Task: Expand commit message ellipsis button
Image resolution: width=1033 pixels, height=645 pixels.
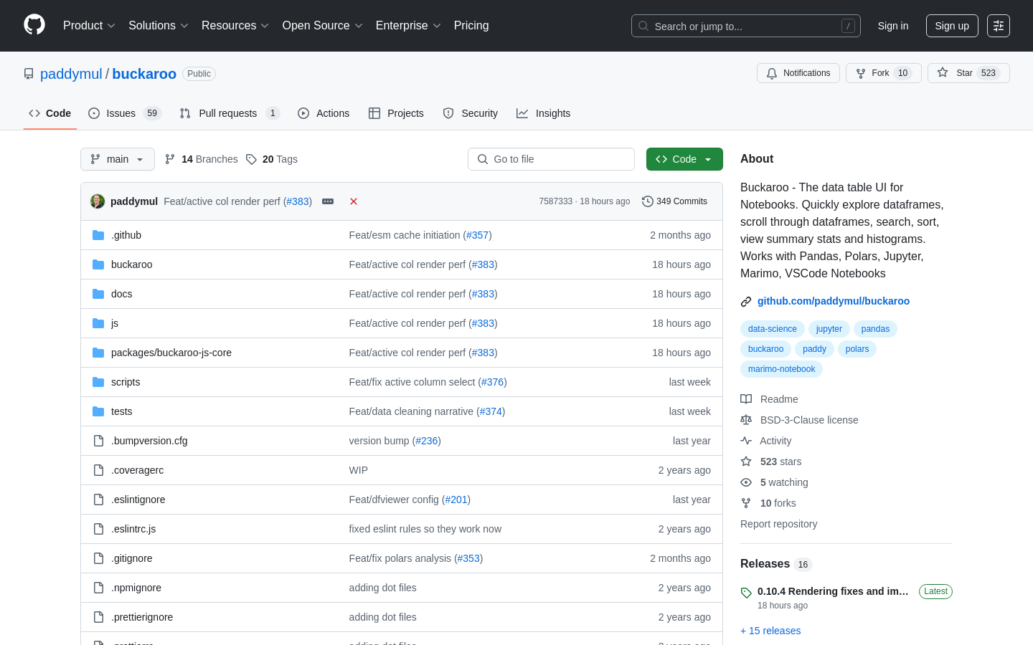Action: click(328, 201)
